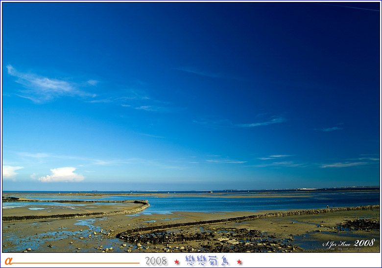Click the red star right of the Chinese title
Screen dimensions: 382x268
click(x=239, y=262)
